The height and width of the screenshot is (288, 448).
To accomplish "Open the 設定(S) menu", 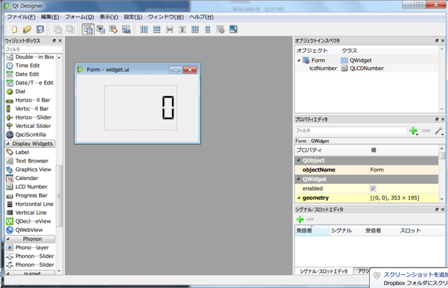I will (133, 17).
